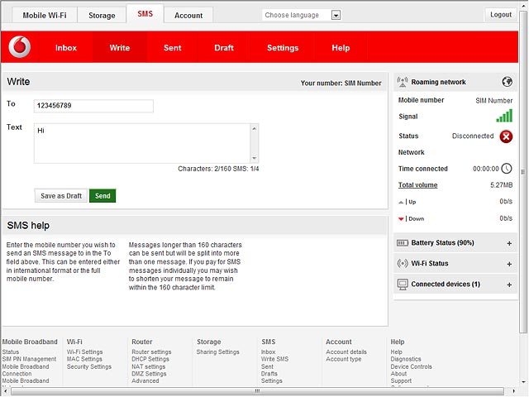The width and height of the screenshot is (529, 397).
Task: Open the Draft menu item
Action: point(224,48)
